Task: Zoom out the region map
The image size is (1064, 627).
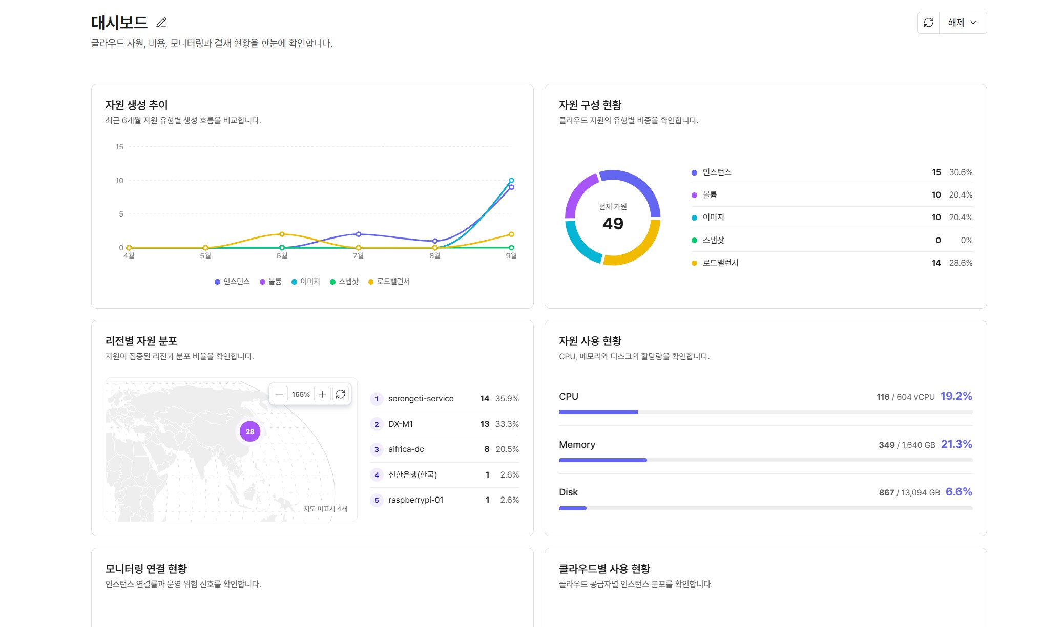Action: 280,394
